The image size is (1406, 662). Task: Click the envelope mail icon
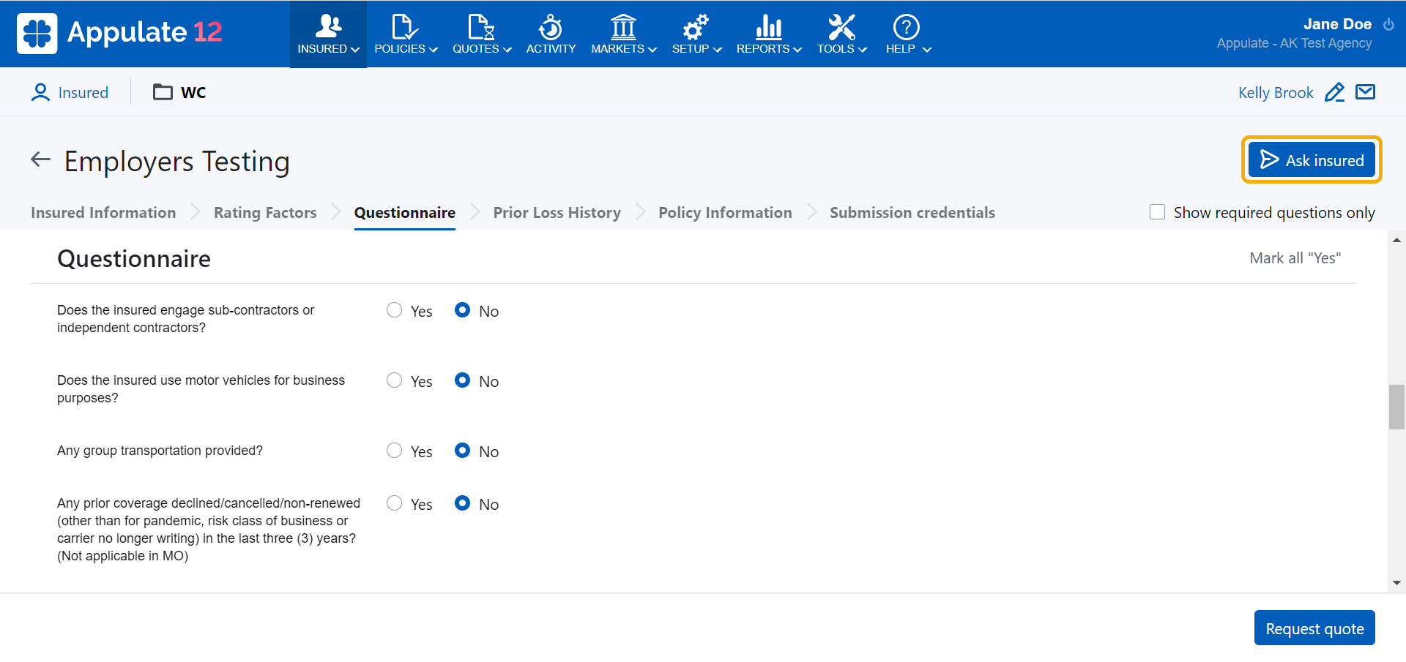[x=1365, y=92]
